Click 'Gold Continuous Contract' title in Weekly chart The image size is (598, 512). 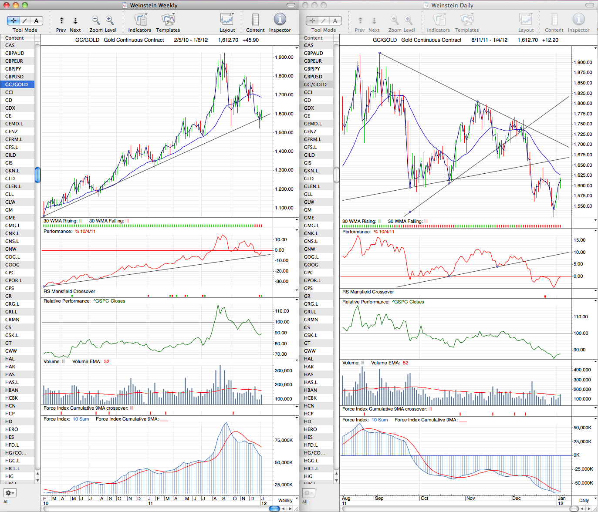click(x=134, y=40)
